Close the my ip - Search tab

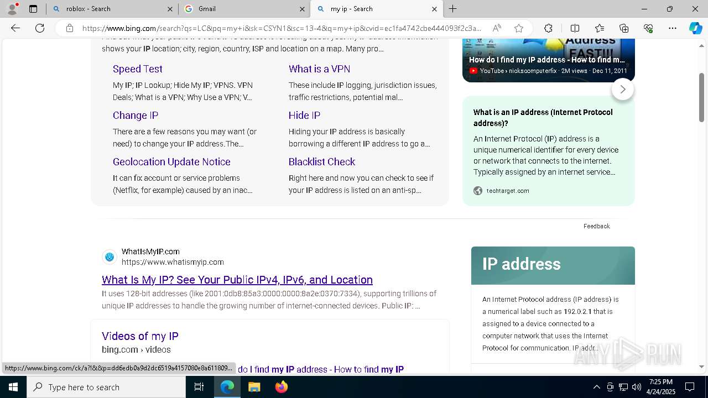[434, 9]
